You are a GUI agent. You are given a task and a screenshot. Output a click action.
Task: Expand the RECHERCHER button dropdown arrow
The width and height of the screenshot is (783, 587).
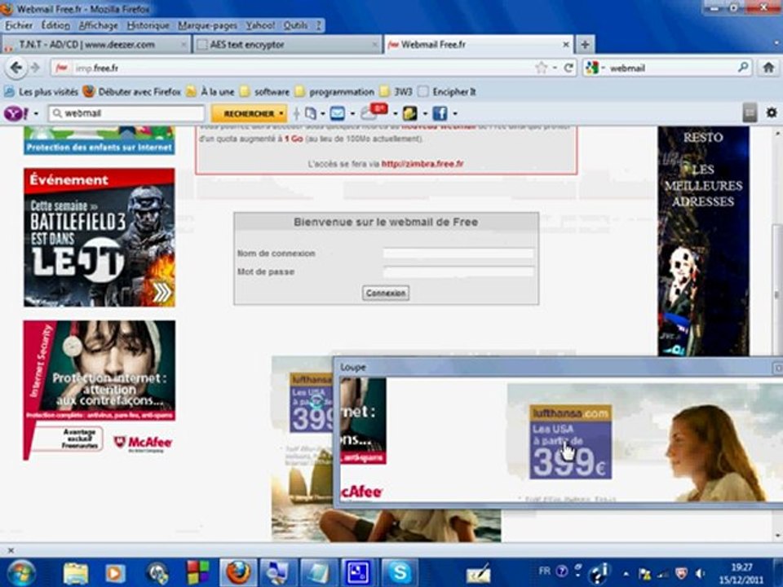pyautogui.click(x=281, y=114)
